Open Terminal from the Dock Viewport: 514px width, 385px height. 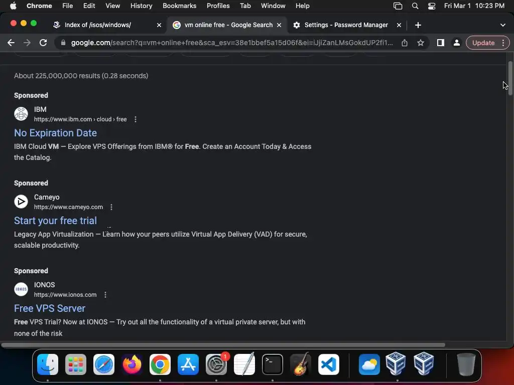(x=273, y=364)
